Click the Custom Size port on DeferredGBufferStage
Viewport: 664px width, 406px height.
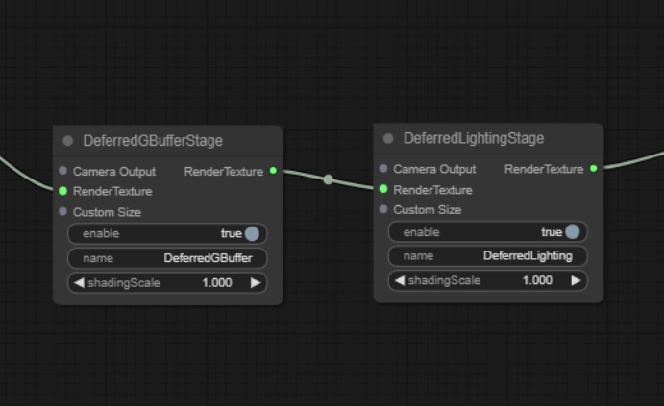point(63,211)
